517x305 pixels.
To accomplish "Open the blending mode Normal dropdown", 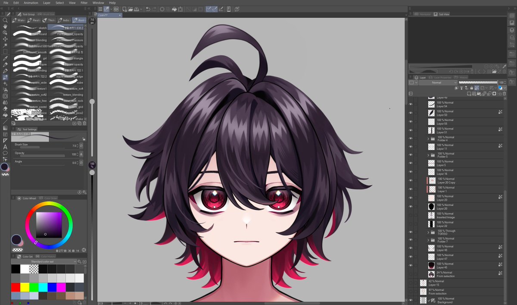I will (x=438, y=82).
